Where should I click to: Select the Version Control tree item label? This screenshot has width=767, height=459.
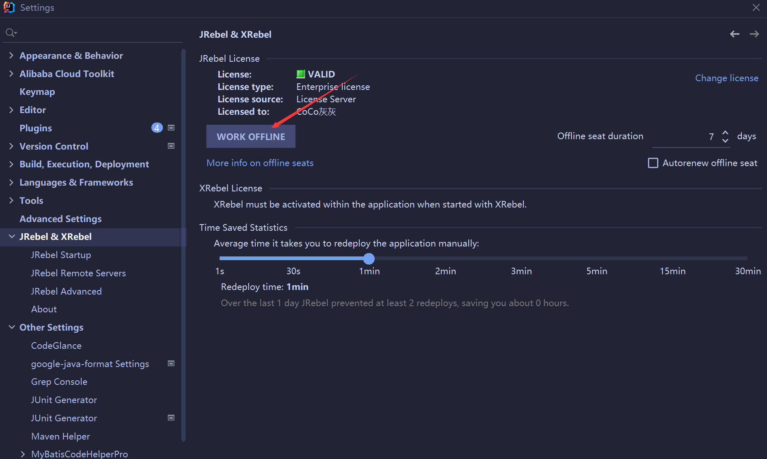coord(54,146)
